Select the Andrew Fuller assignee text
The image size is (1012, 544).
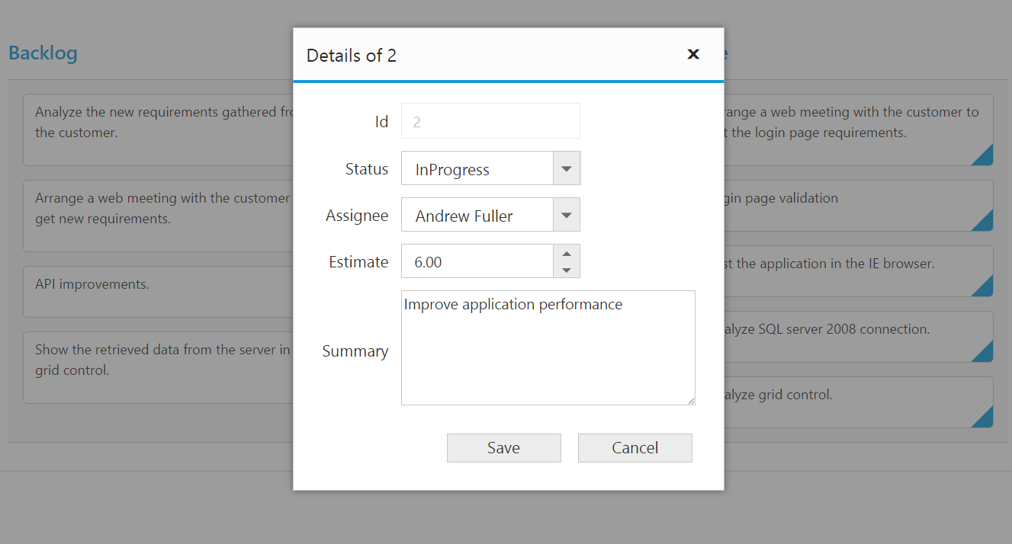tap(464, 216)
